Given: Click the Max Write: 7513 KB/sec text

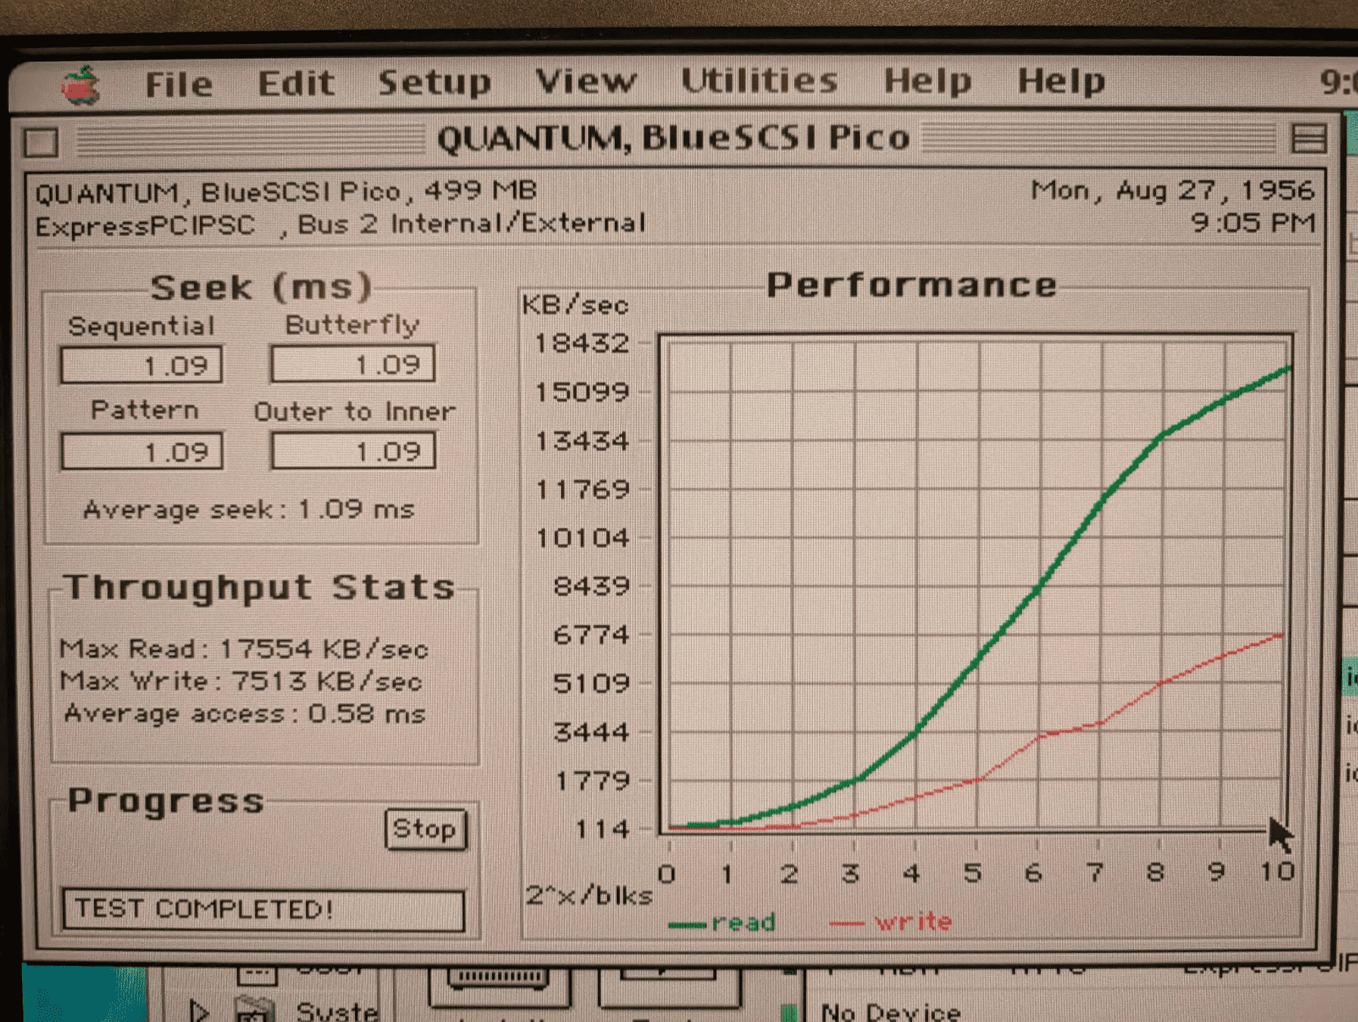Looking at the screenshot, I should 241,682.
